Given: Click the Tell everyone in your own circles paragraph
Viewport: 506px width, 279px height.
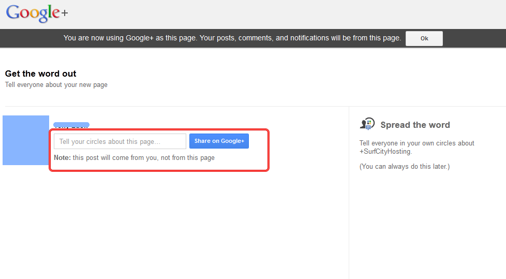Looking at the screenshot, I should click(x=416, y=143).
